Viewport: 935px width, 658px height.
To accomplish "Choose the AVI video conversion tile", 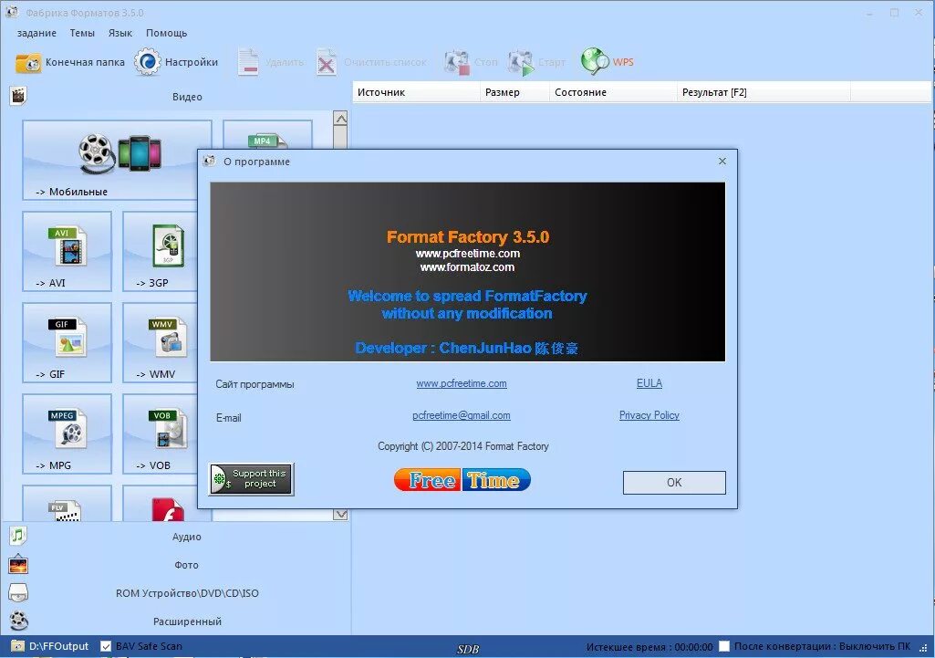I will (67, 251).
